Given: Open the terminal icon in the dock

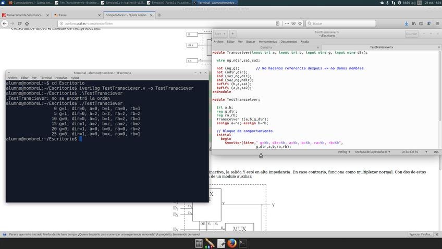Looking at the screenshot, I should click(x=243, y=243).
